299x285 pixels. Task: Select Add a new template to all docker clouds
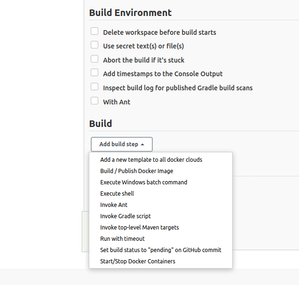(151, 160)
